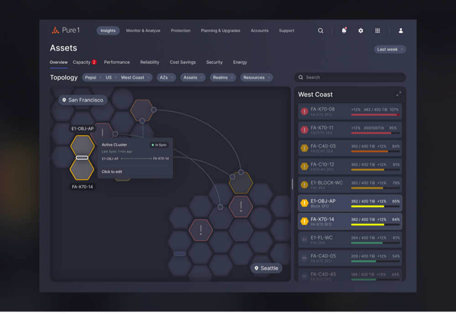
Task: Click red alert icon for FA-X70-08
Action: [305, 112]
